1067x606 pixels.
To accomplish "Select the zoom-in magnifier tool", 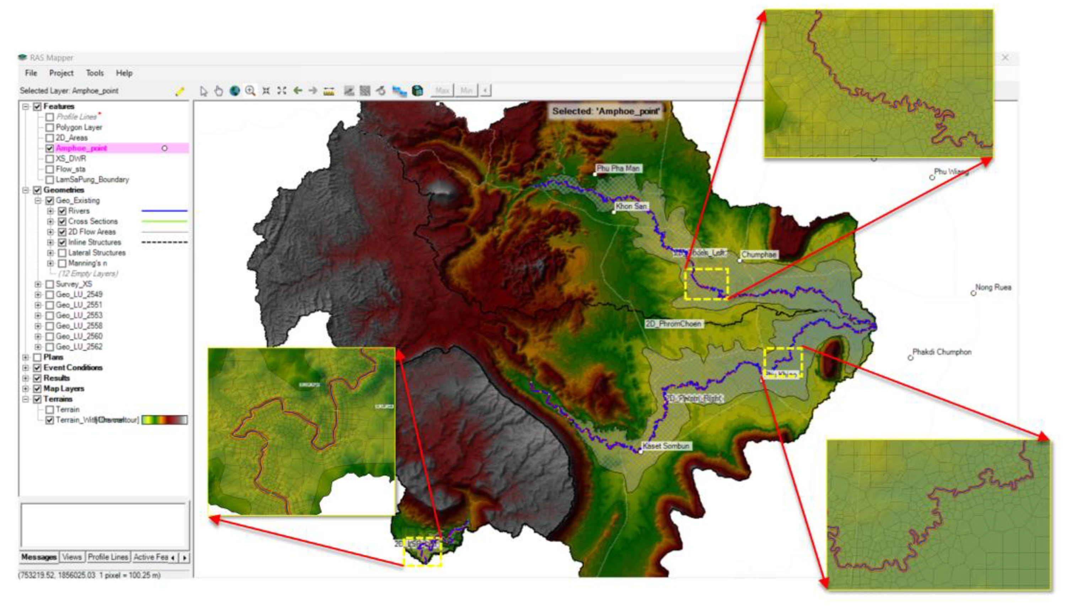I will point(250,91).
